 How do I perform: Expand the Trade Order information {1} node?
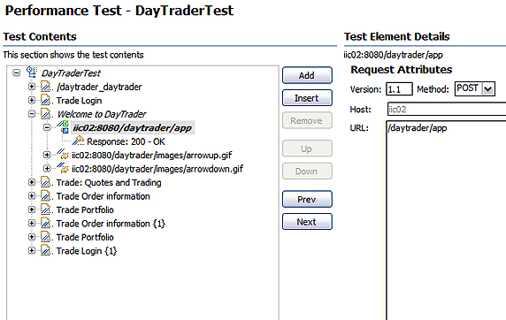32,223
